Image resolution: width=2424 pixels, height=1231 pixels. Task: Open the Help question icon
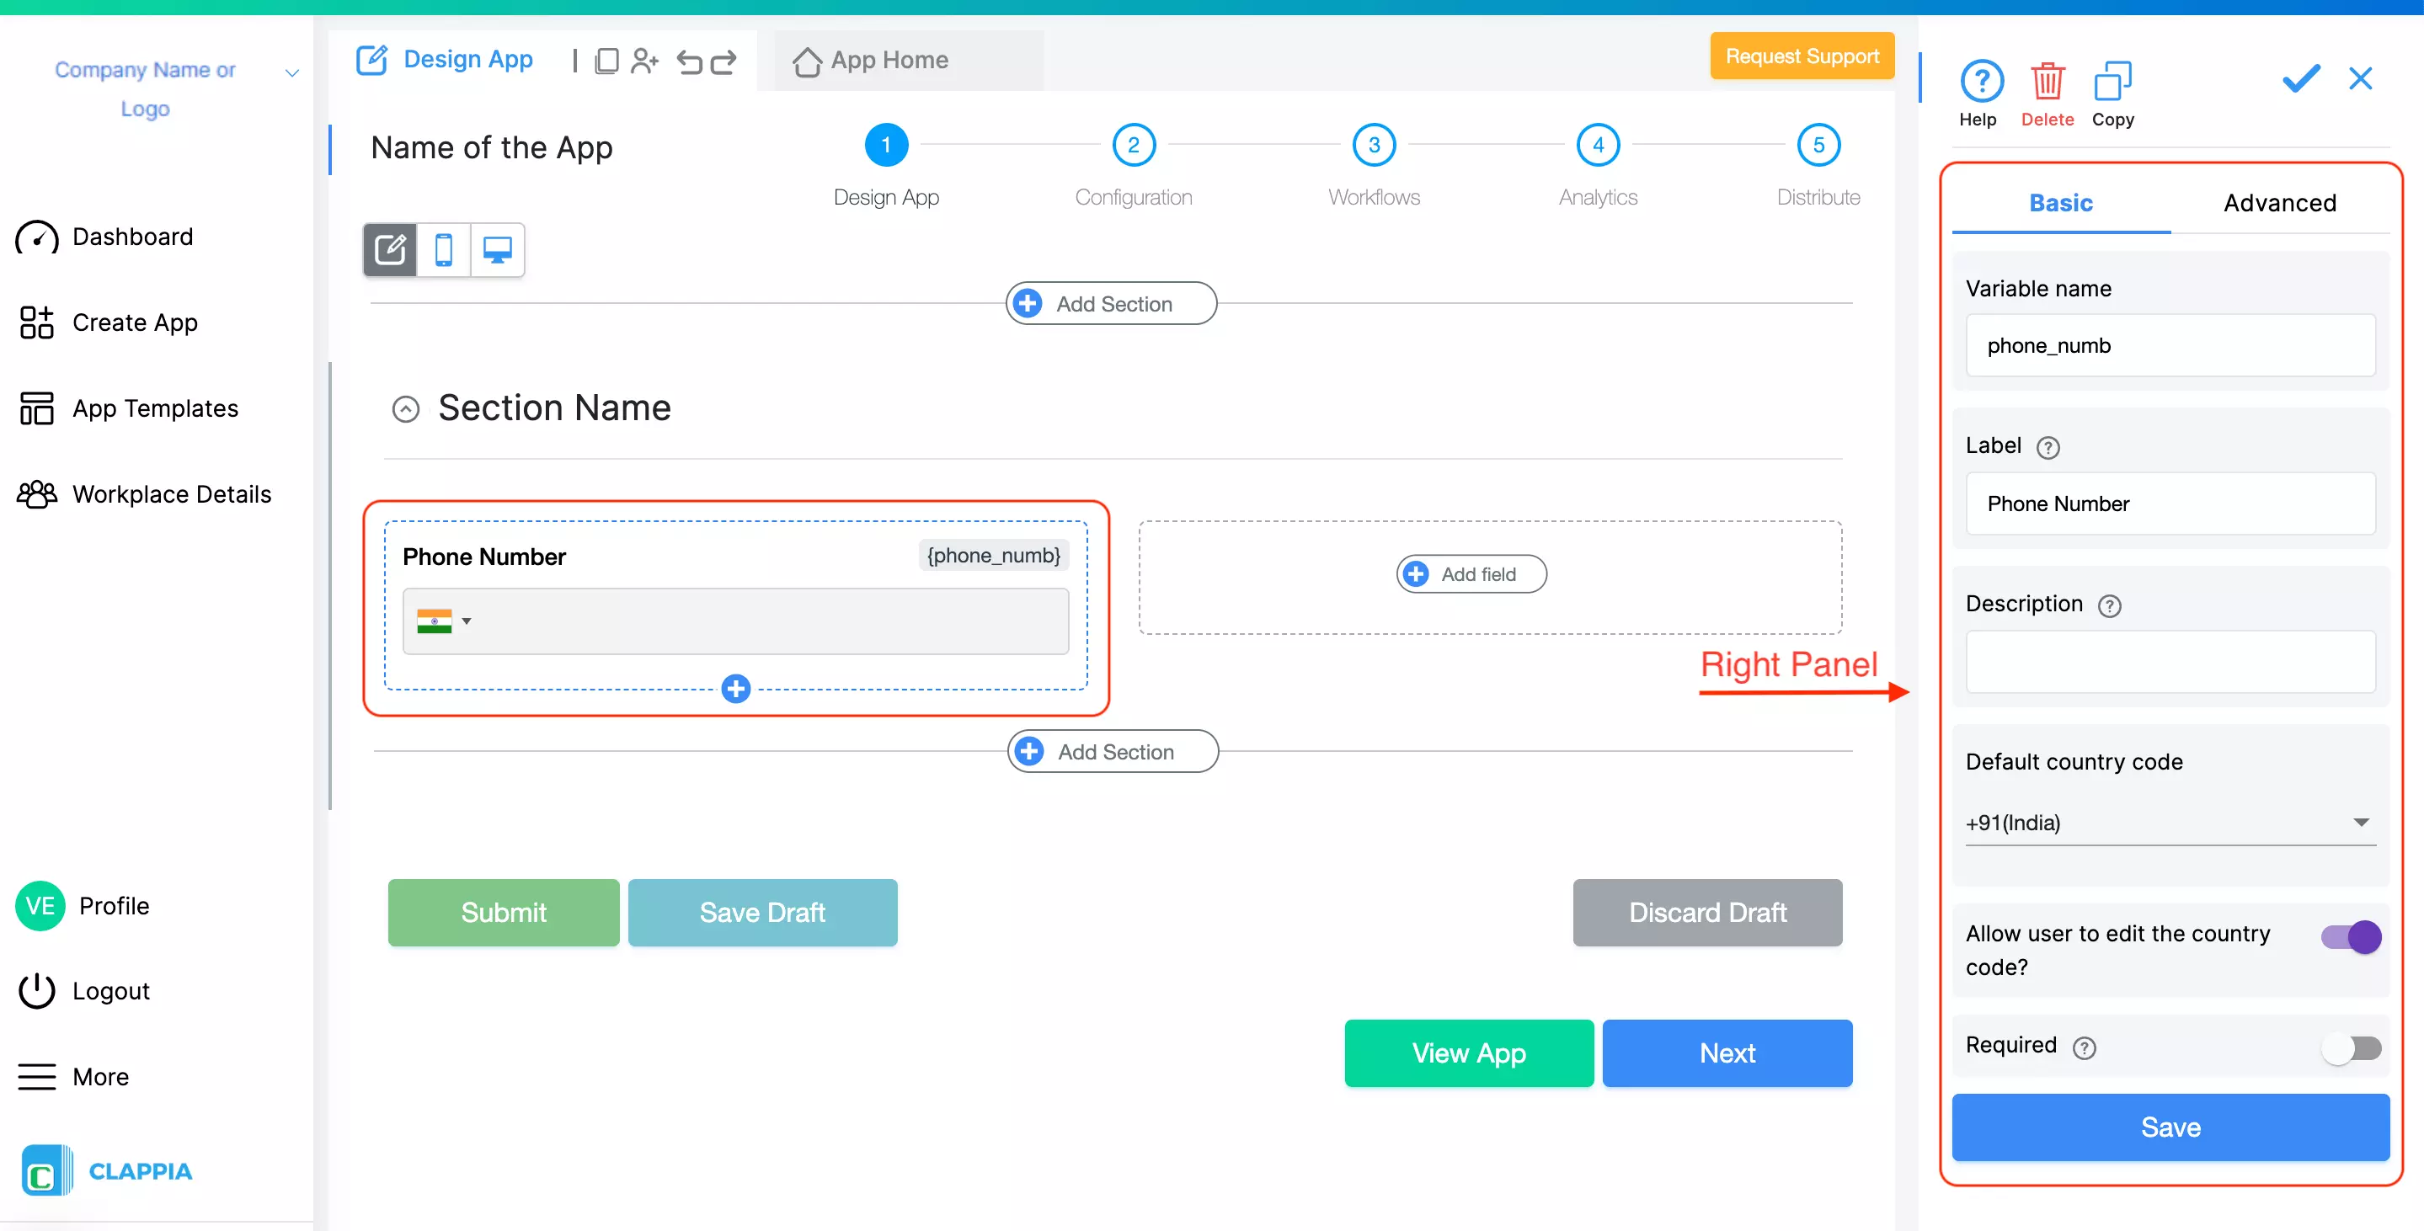click(1981, 83)
